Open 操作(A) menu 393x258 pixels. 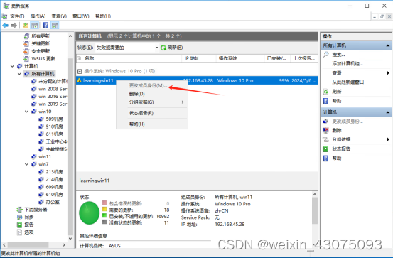coord(38,16)
